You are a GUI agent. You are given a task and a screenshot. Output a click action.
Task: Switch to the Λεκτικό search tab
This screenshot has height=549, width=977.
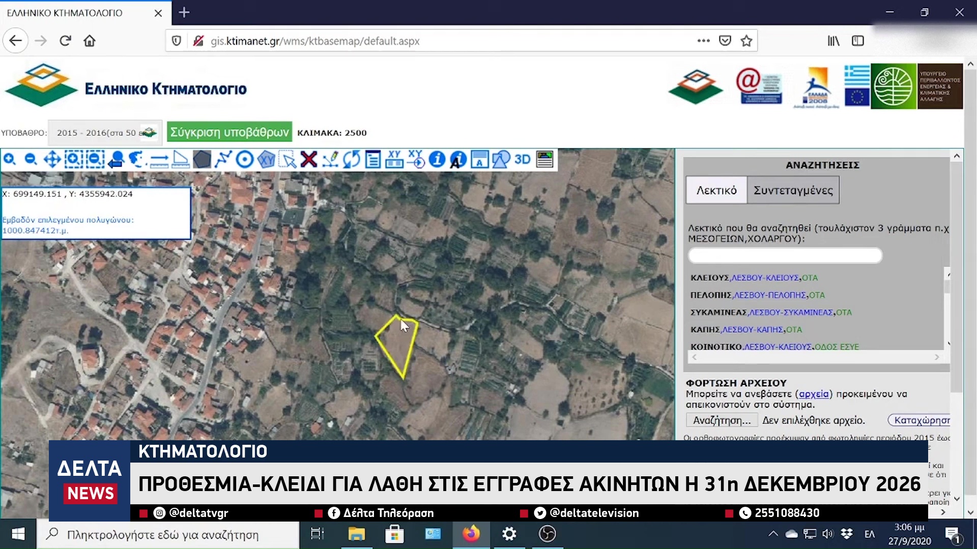point(716,190)
